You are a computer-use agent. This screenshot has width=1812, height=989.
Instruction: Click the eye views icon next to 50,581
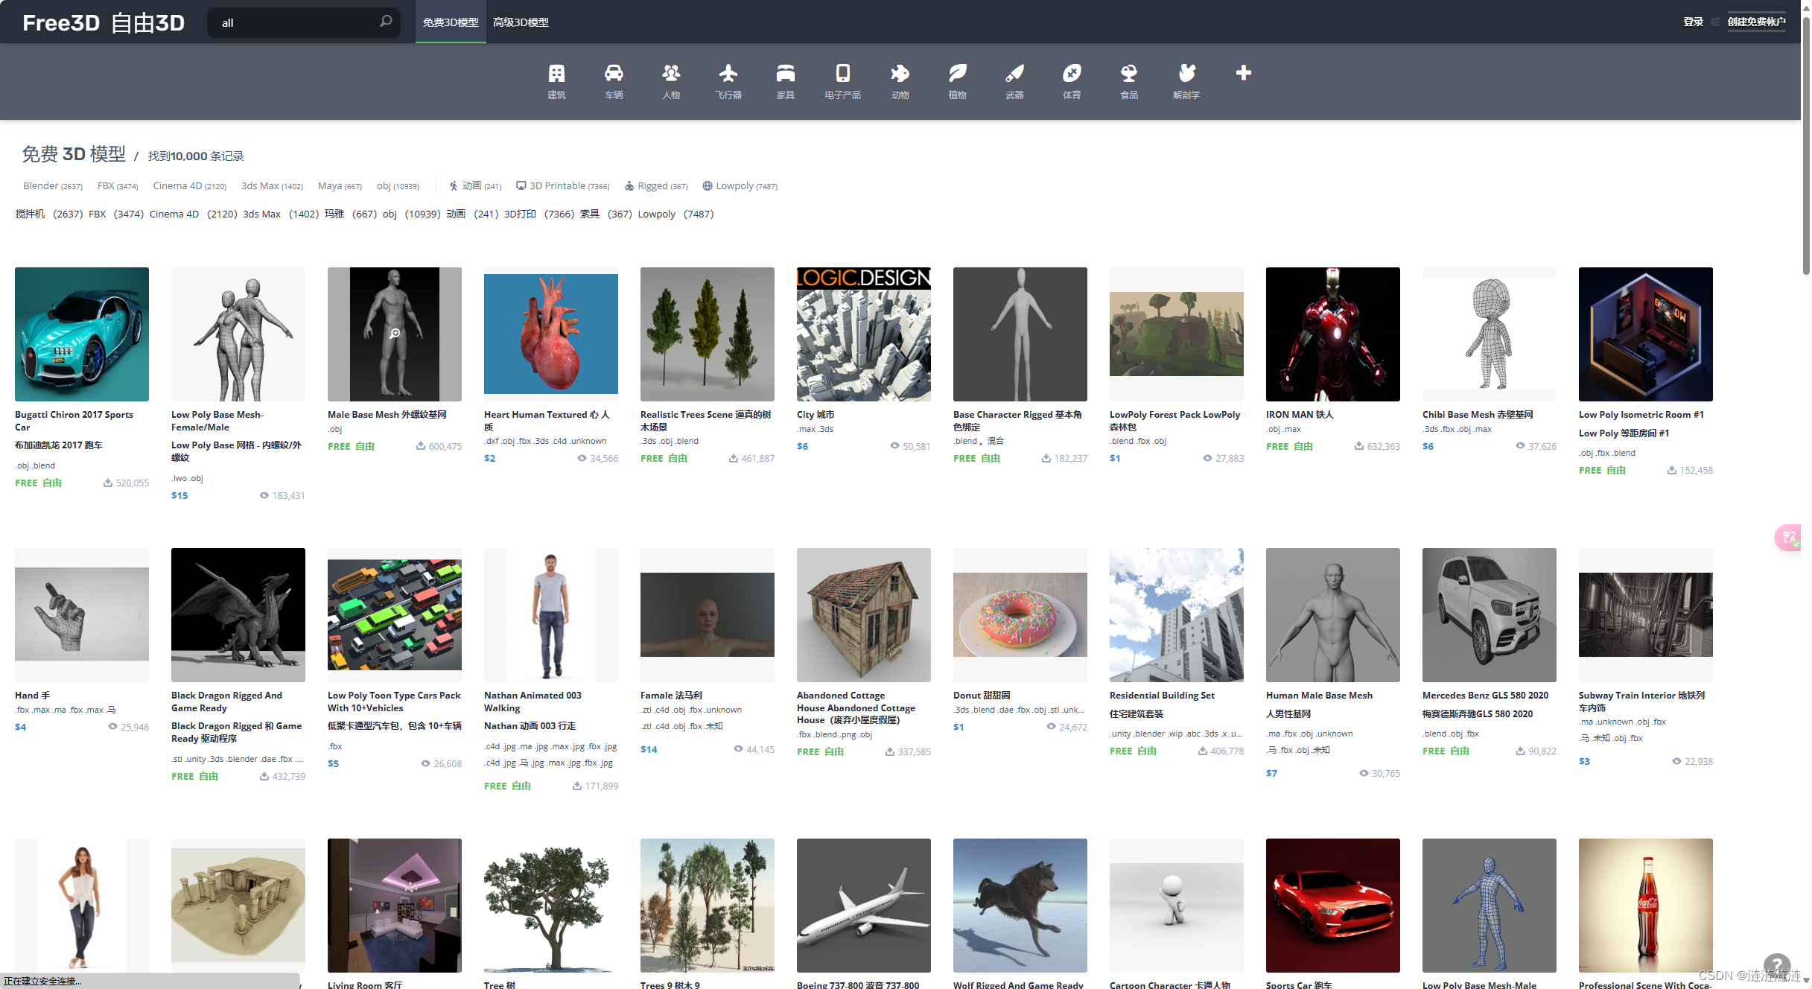894,446
